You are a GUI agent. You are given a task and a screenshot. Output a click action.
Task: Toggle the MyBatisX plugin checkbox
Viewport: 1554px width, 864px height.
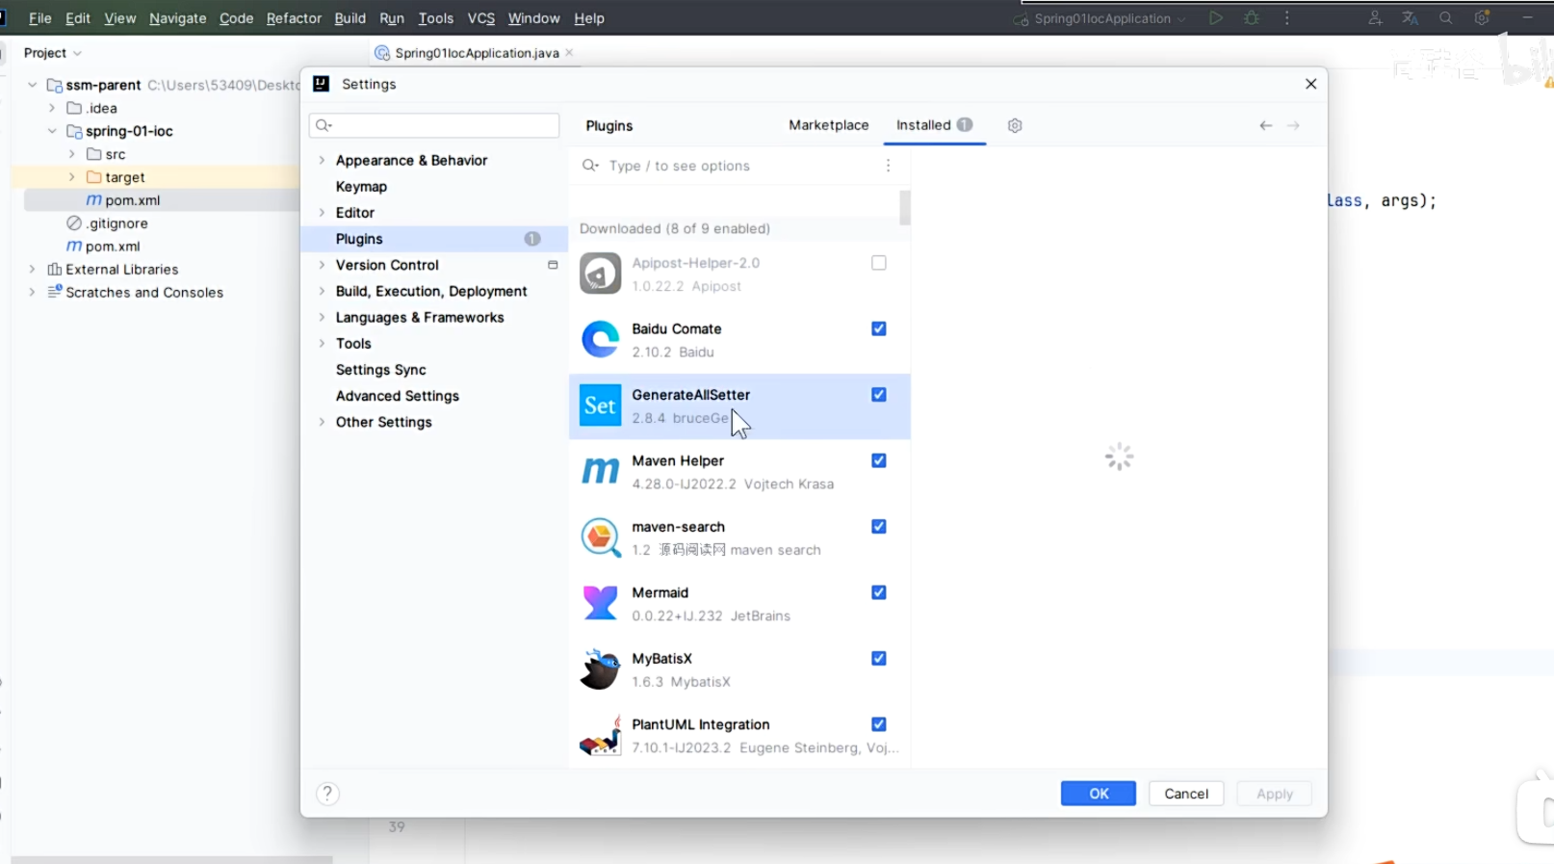click(879, 659)
